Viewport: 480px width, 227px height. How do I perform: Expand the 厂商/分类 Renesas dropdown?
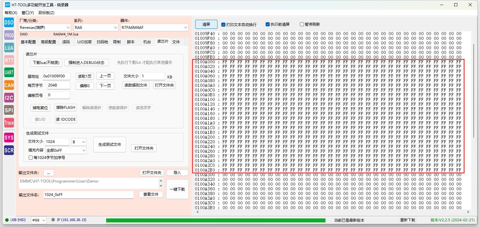45,28
